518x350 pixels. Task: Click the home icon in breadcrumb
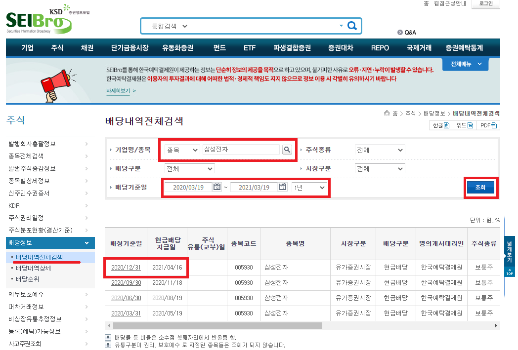click(x=387, y=113)
